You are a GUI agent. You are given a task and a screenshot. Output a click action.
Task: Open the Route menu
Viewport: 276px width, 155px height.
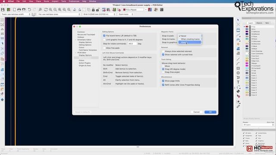point(46,1)
